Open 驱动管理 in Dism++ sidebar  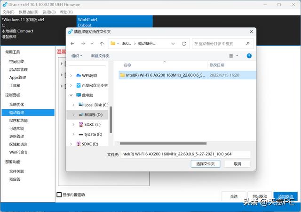(28, 113)
